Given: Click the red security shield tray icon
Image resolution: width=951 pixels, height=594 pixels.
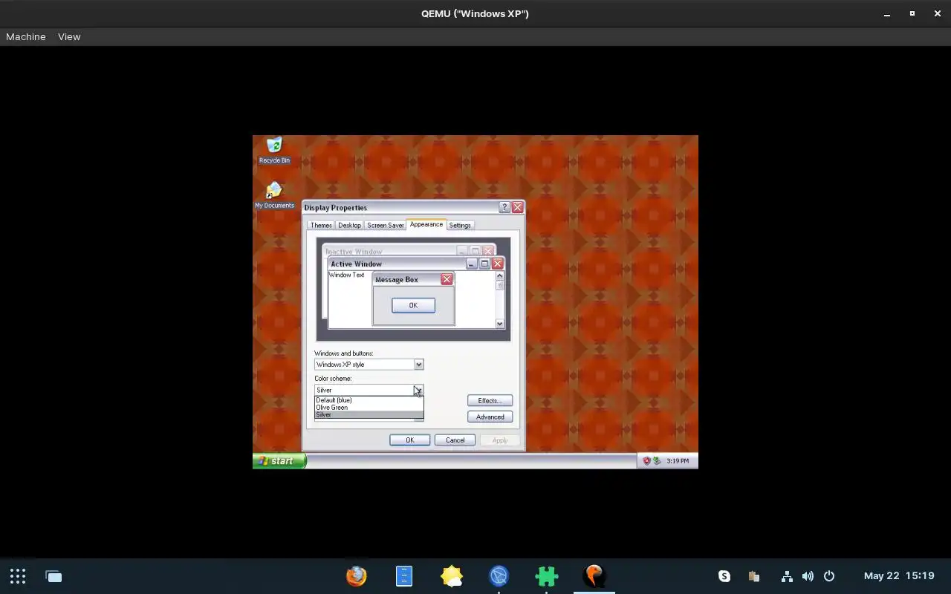Looking at the screenshot, I should tap(646, 461).
